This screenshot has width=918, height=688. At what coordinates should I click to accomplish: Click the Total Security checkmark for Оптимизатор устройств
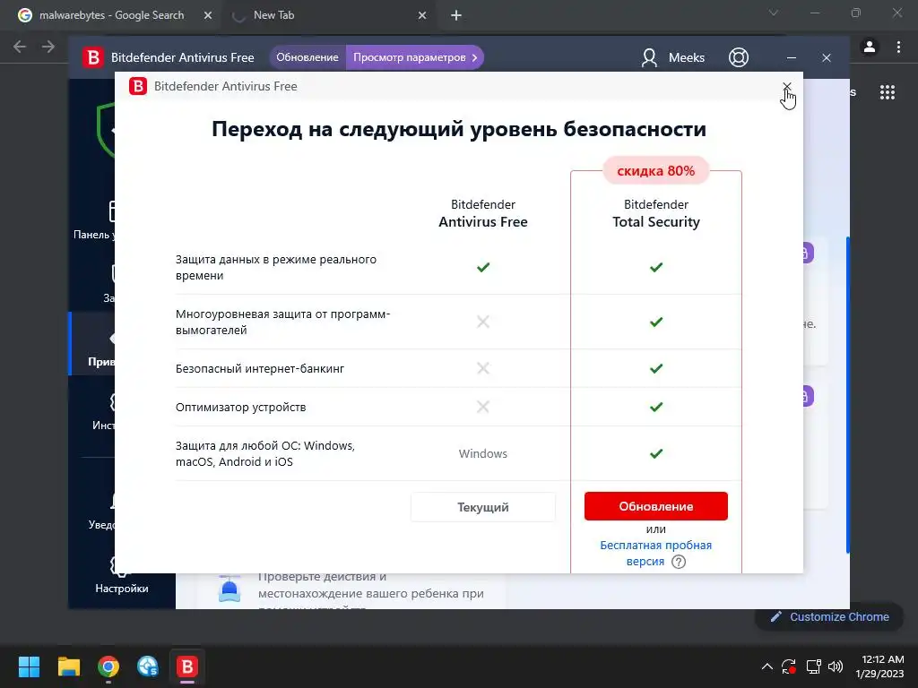click(655, 407)
